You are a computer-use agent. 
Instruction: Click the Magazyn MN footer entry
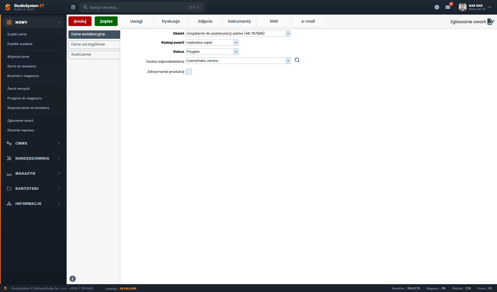pyautogui.click(x=436, y=289)
